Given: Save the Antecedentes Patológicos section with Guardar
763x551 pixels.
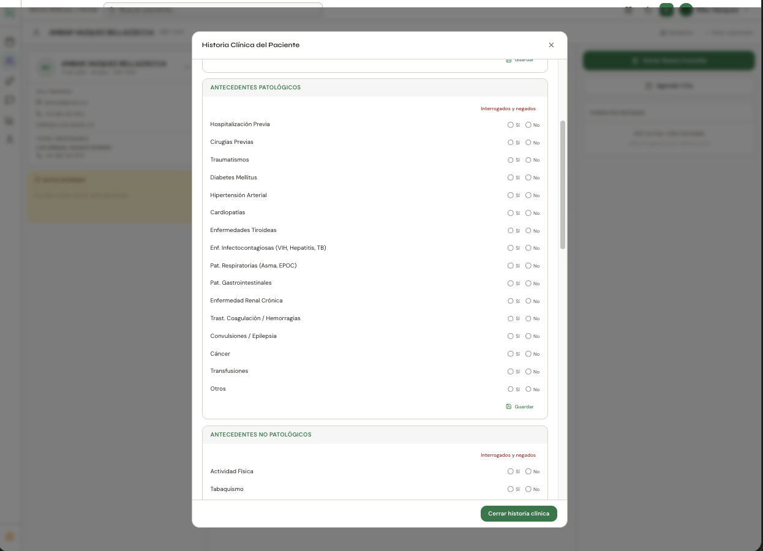Looking at the screenshot, I should pyautogui.click(x=520, y=407).
